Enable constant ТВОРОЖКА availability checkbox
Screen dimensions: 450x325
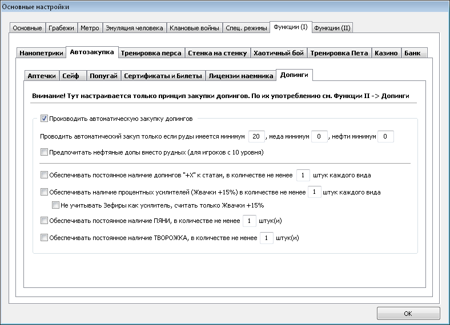click(44, 237)
